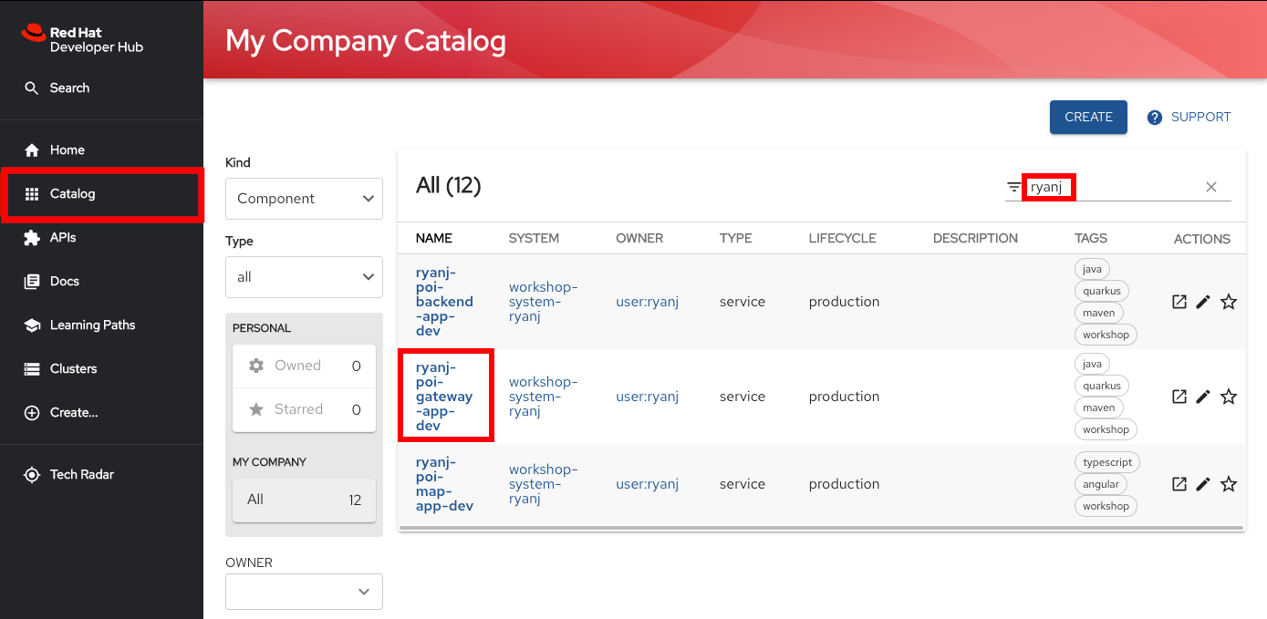The height and width of the screenshot is (619, 1267).
Task: Click the filter icon beside the search field
Action: coord(1013,187)
